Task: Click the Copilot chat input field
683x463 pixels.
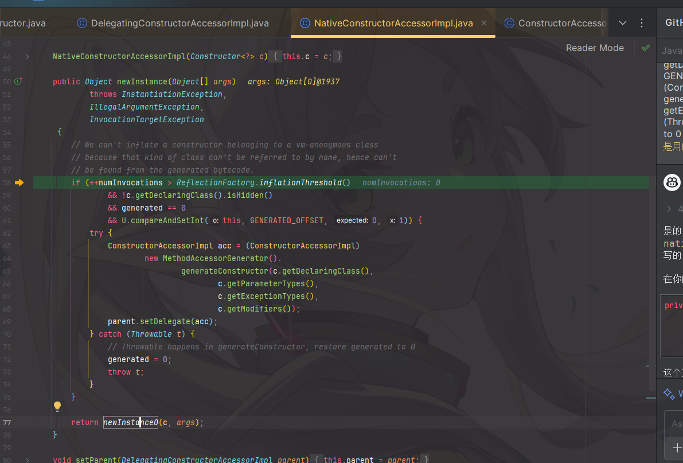Action: tap(674, 423)
